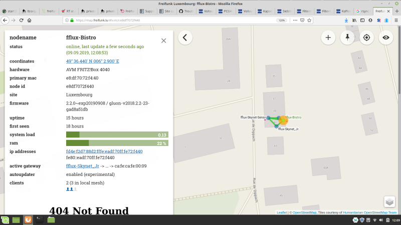Click the pin location map button
This screenshot has height=225, width=401.
tap(347, 37)
